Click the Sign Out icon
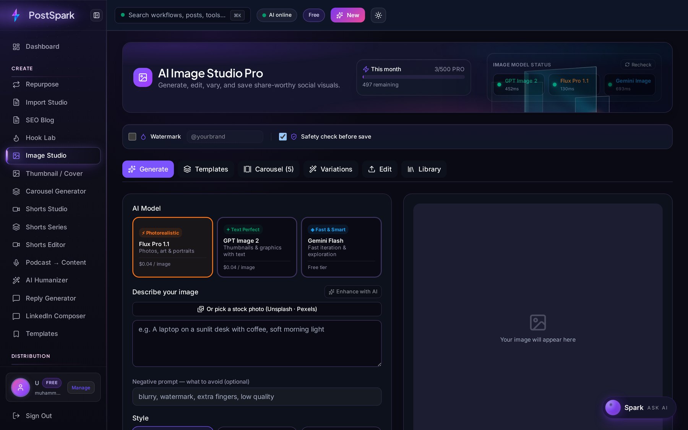 pyautogui.click(x=16, y=416)
